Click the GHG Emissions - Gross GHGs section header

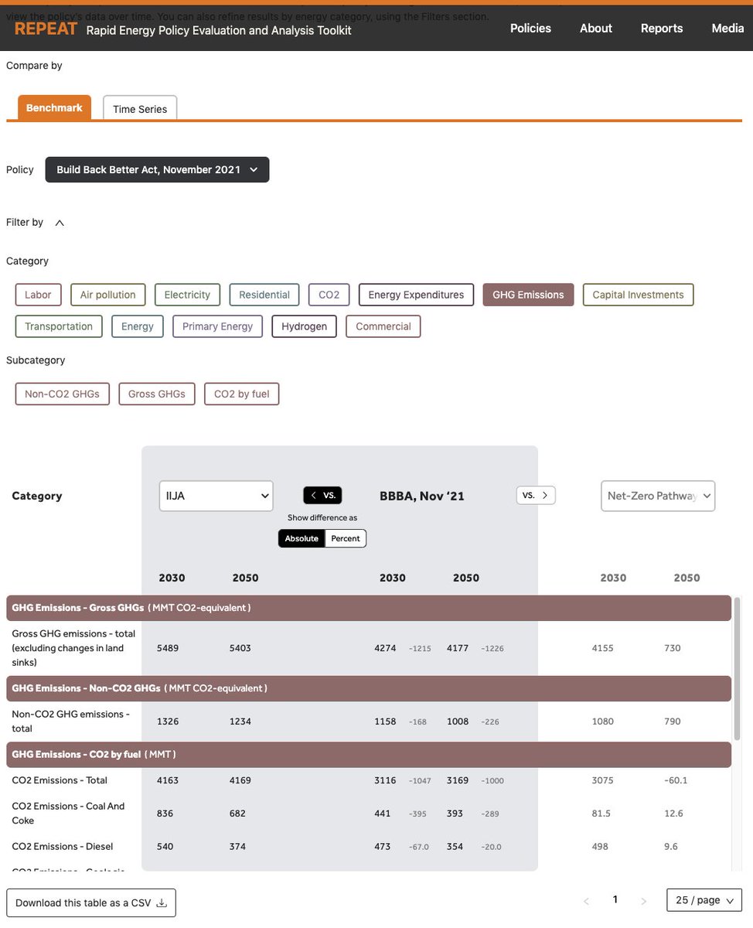click(369, 608)
